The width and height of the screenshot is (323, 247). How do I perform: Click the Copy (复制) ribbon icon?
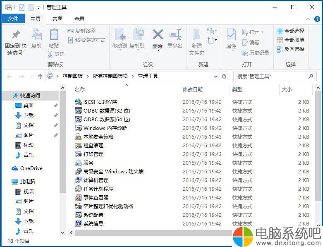[x=37, y=35]
